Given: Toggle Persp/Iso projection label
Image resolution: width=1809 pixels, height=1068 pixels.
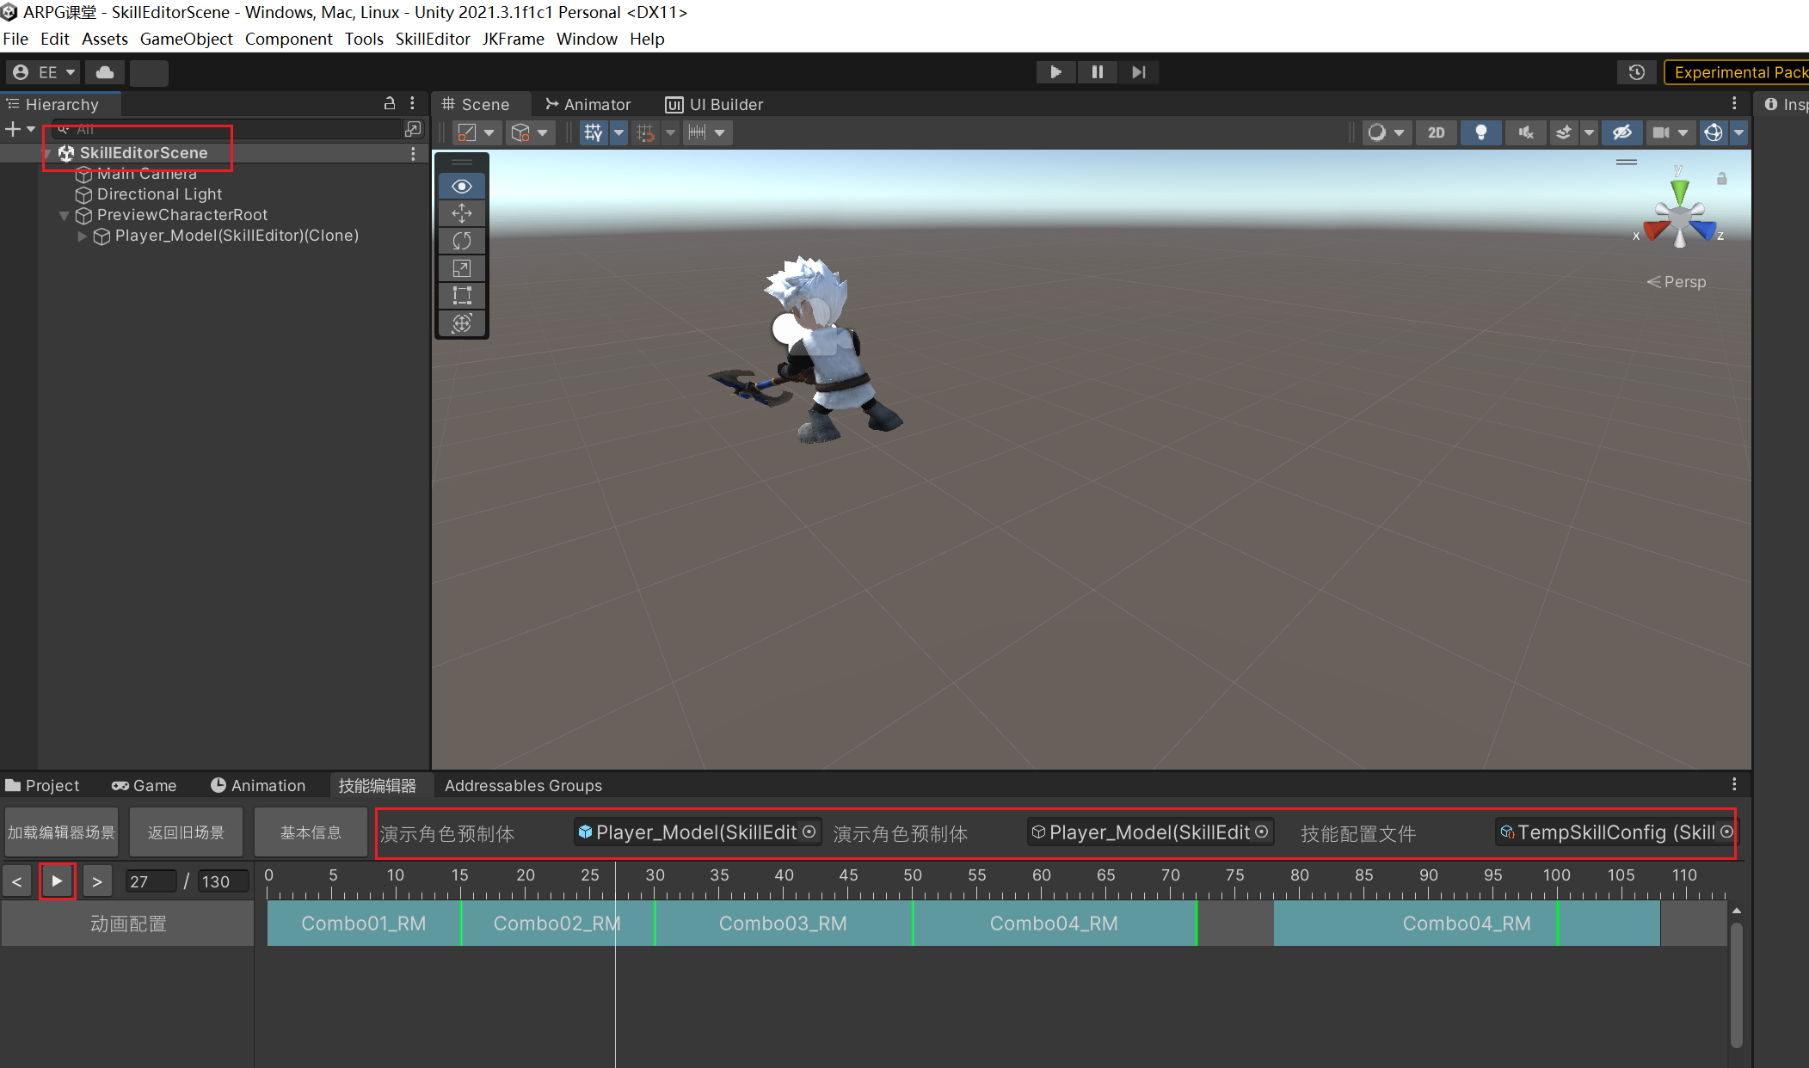Looking at the screenshot, I should click(1677, 282).
